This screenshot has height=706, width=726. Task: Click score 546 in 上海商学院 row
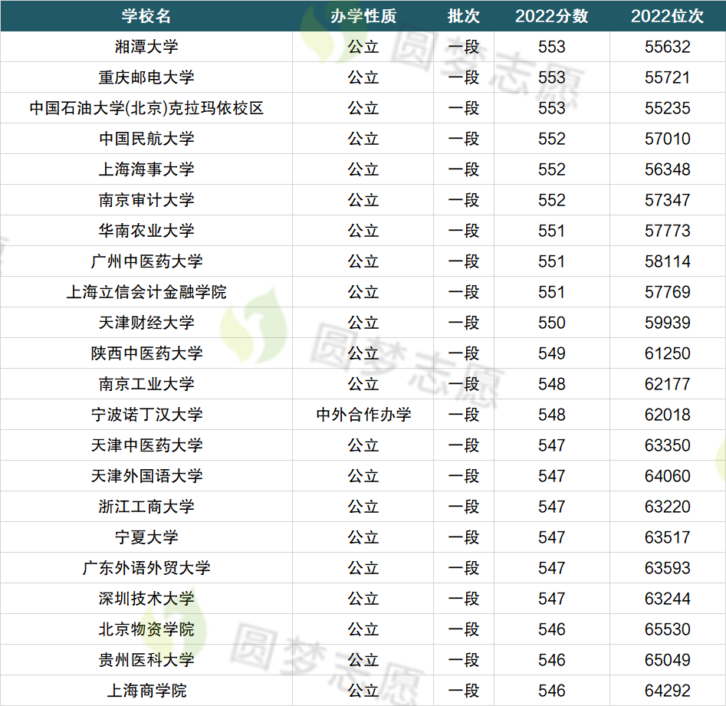(551, 691)
